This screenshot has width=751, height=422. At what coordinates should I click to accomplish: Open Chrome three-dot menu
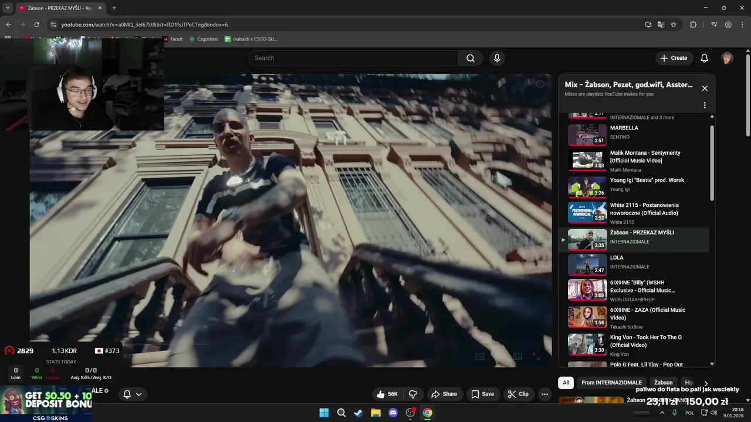tap(742, 25)
